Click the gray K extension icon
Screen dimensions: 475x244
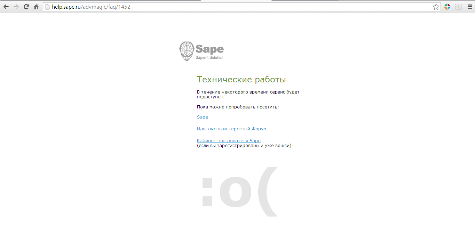click(x=458, y=7)
